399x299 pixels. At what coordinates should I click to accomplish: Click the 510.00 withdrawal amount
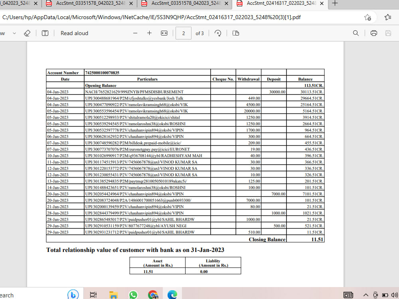[254, 232]
